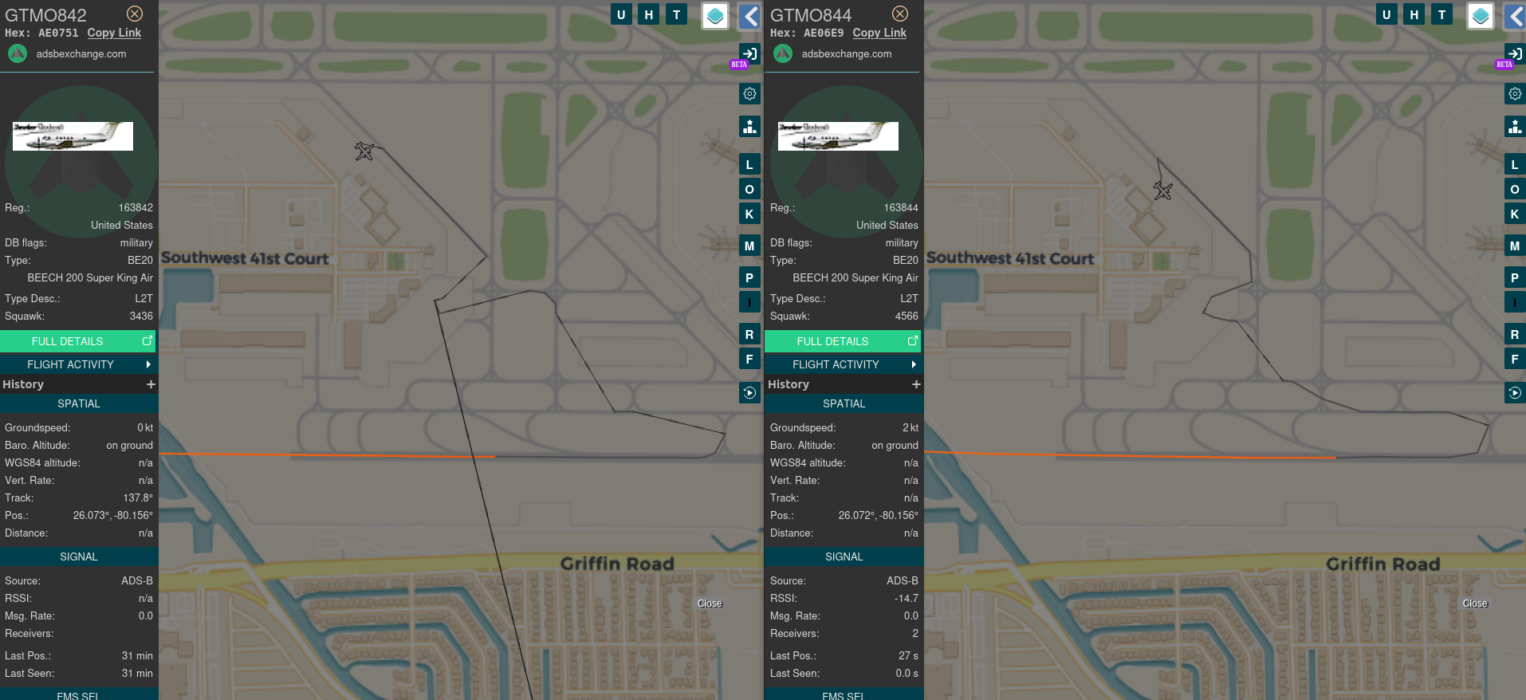Expand FLIGHT ACTIVITY for GTMO844
This screenshot has height=700, width=1526.
pos(843,364)
